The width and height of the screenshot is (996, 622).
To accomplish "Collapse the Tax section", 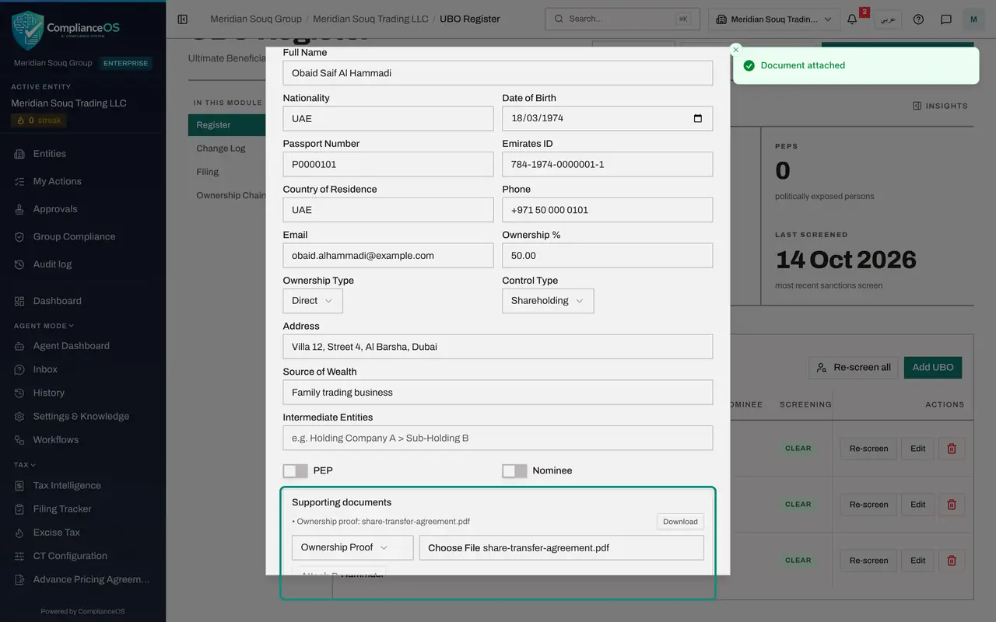I will [26, 465].
